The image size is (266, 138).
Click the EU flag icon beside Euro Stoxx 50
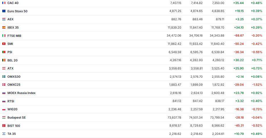4,11
